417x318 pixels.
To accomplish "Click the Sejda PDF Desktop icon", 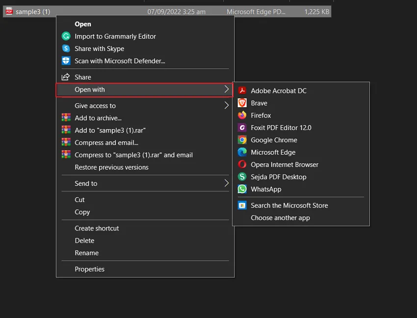I will point(242,177).
